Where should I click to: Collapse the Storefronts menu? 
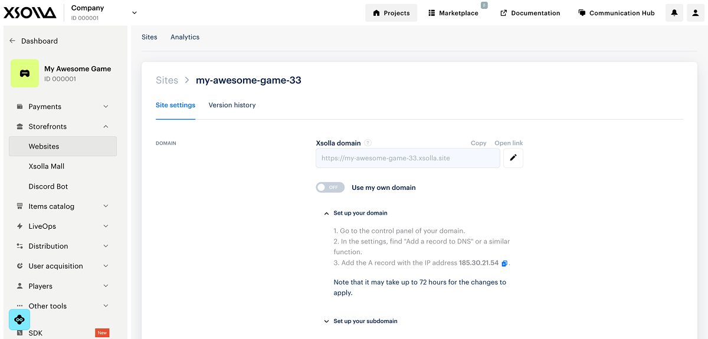click(63, 127)
